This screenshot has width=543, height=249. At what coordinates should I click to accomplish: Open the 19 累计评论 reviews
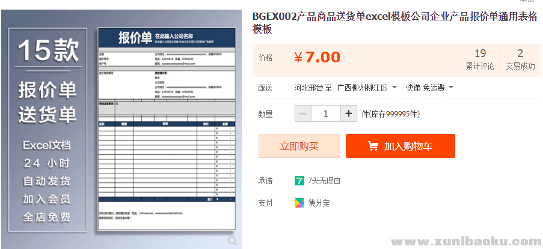480,59
